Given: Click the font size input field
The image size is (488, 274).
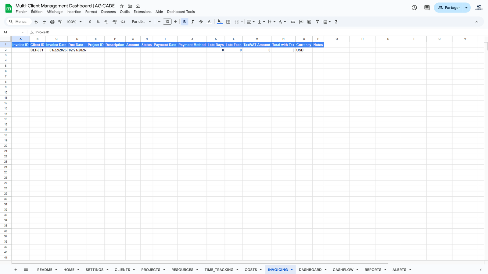Looking at the screenshot, I should (167, 22).
